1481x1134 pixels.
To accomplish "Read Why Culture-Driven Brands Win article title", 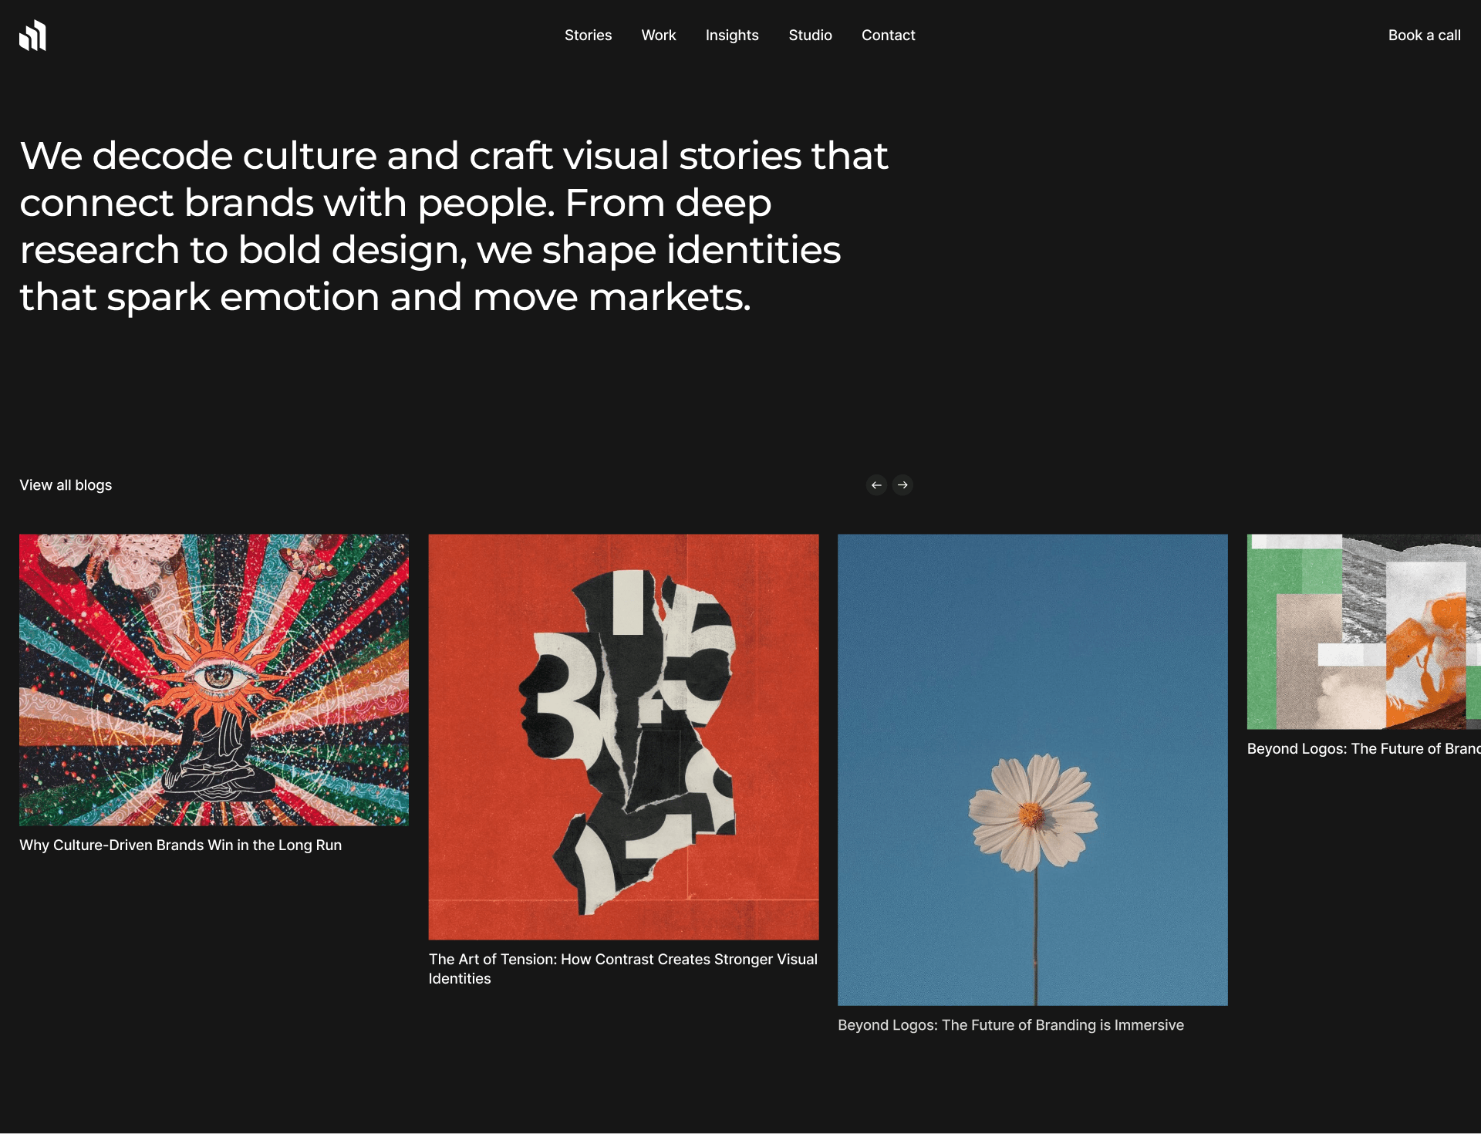I will [180, 845].
